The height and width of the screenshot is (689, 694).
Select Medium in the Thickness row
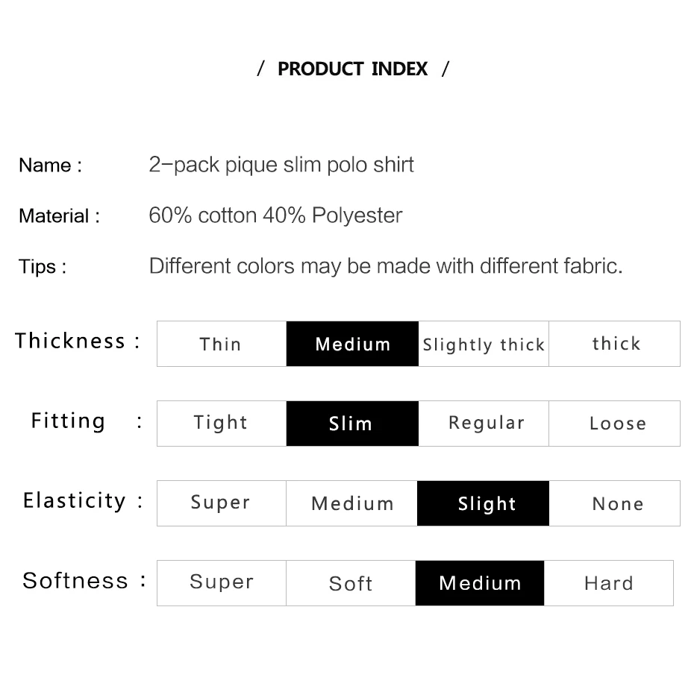[352, 344]
